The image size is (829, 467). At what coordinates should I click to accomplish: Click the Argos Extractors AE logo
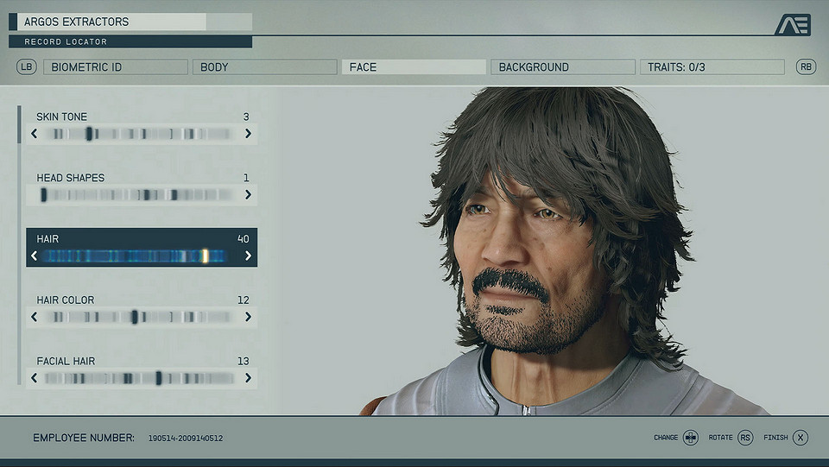[792, 25]
